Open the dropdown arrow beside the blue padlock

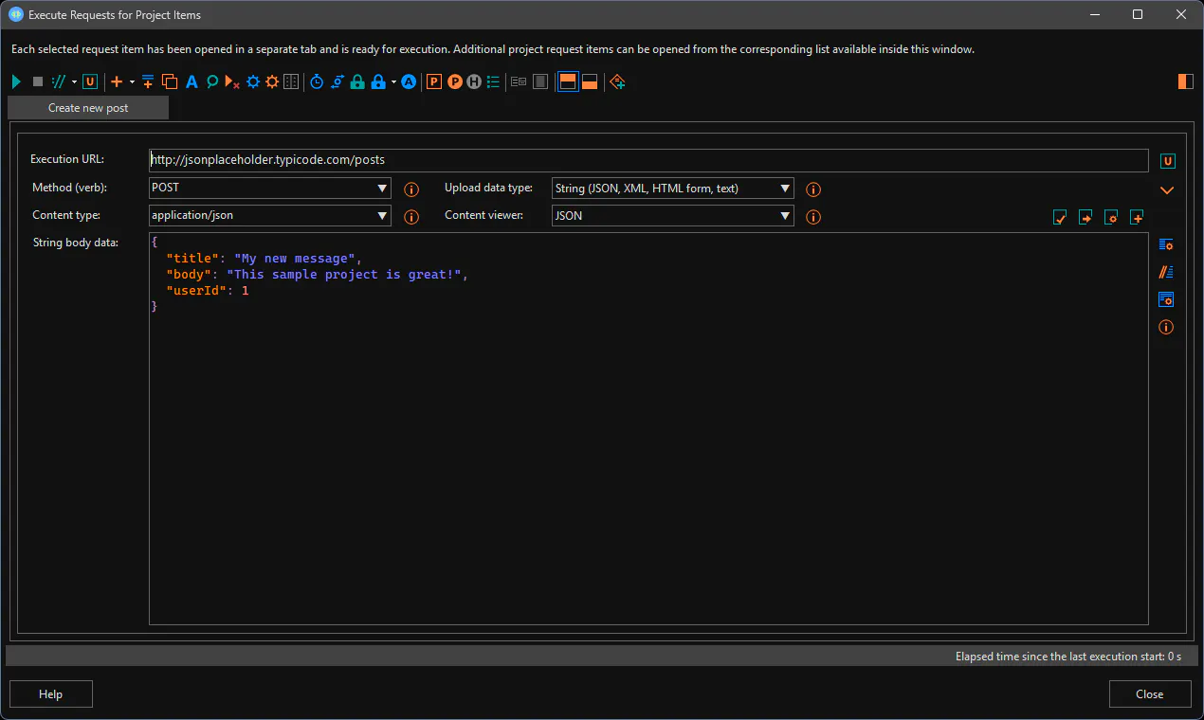393,82
